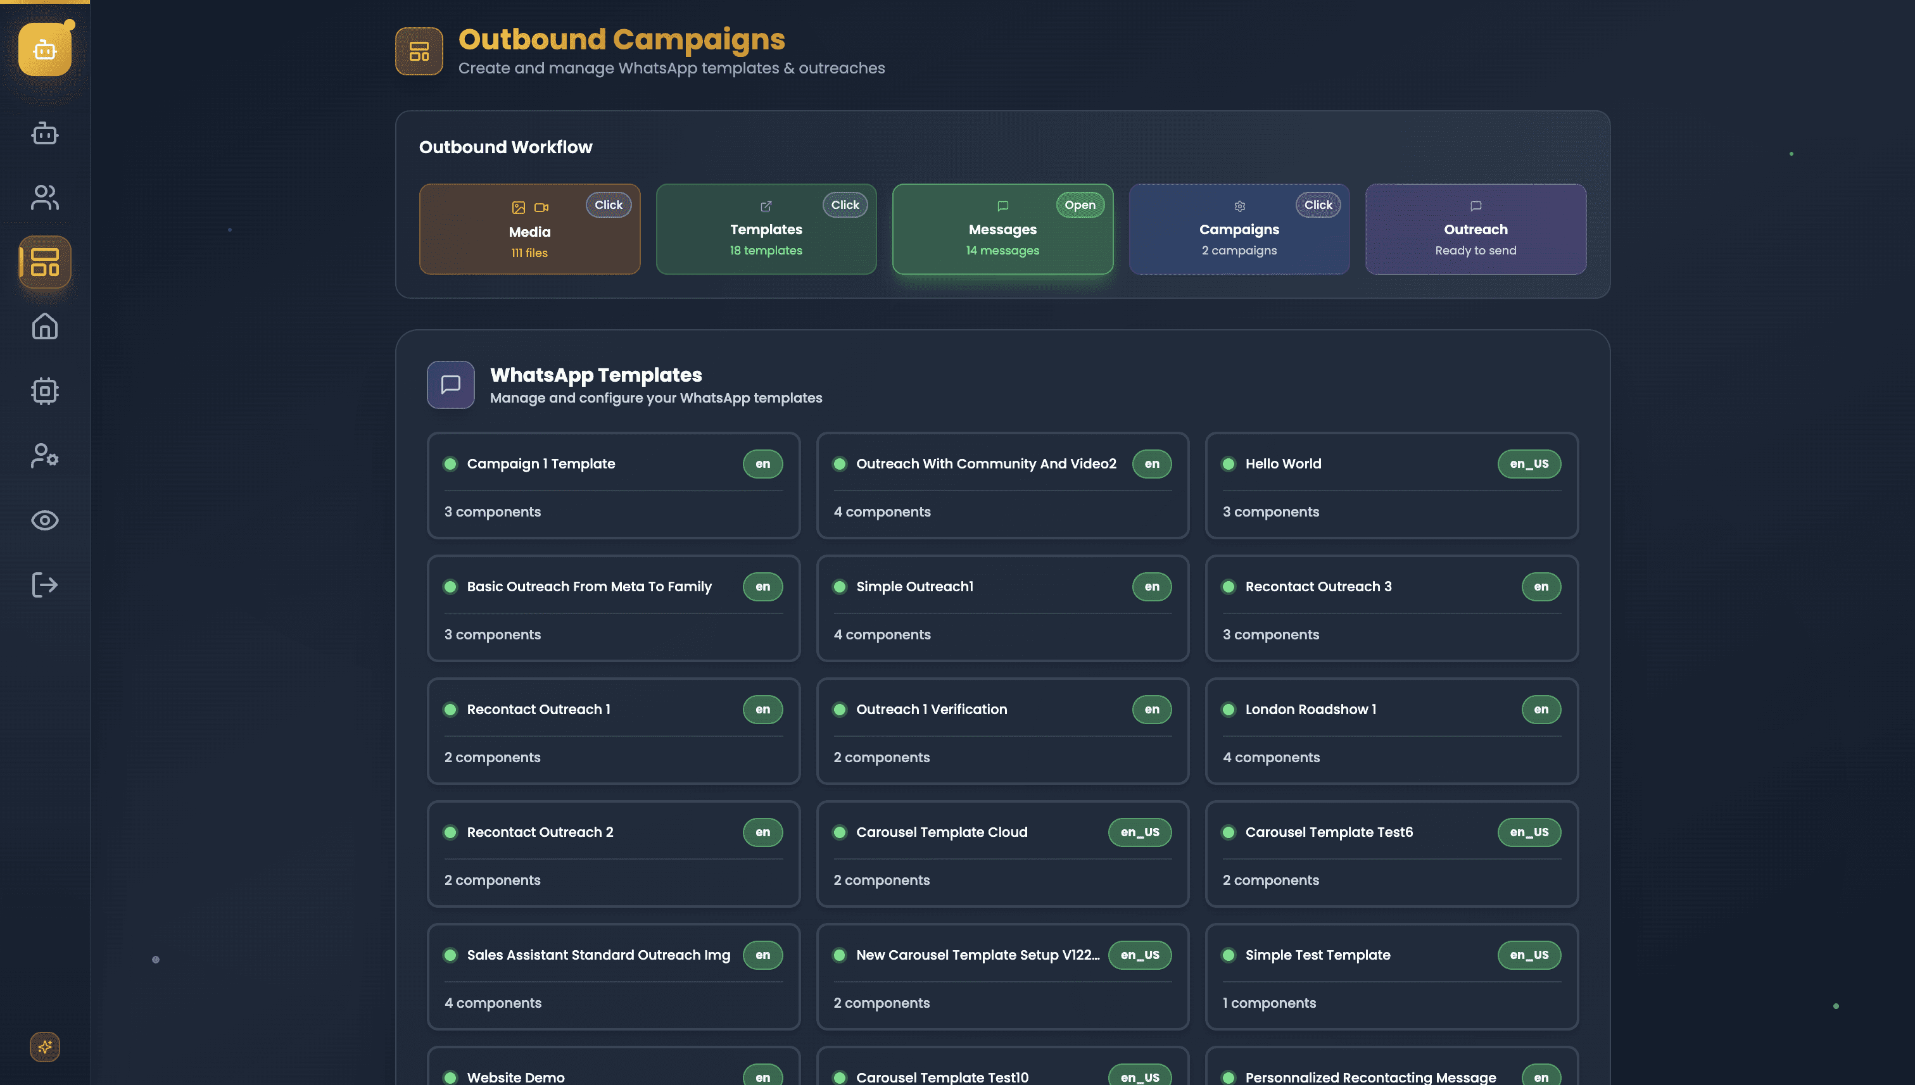The width and height of the screenshot is (1915, 1085).
Task: Click the sparkle assistant icon at bottom
Action: [45, 1046]
